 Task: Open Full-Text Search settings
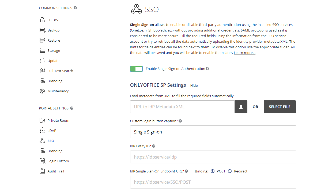pyautogui.click(x=60, y=71)
